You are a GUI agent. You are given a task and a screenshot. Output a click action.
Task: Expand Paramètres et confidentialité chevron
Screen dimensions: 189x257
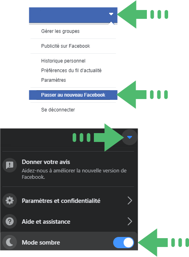pos(130,200)
